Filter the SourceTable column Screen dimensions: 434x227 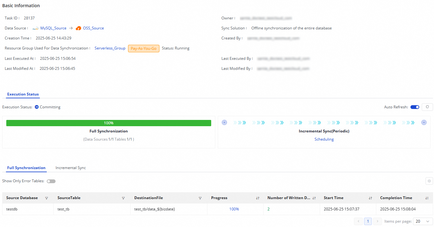click(x=123, y=198)
